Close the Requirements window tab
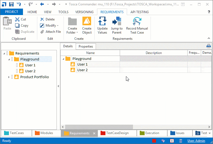 pyautogui.click(x=94, y=133)
